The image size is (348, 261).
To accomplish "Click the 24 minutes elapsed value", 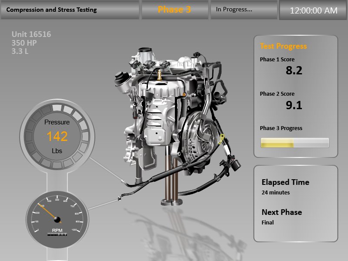I will (x=276, y=192).
